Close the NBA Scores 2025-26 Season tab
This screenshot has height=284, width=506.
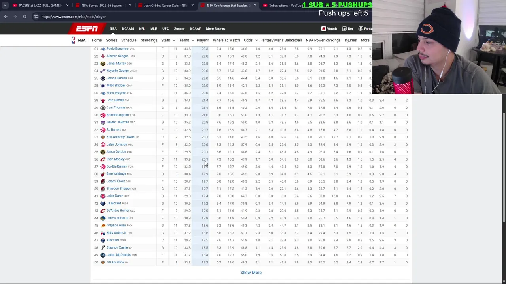click(130, 6)
